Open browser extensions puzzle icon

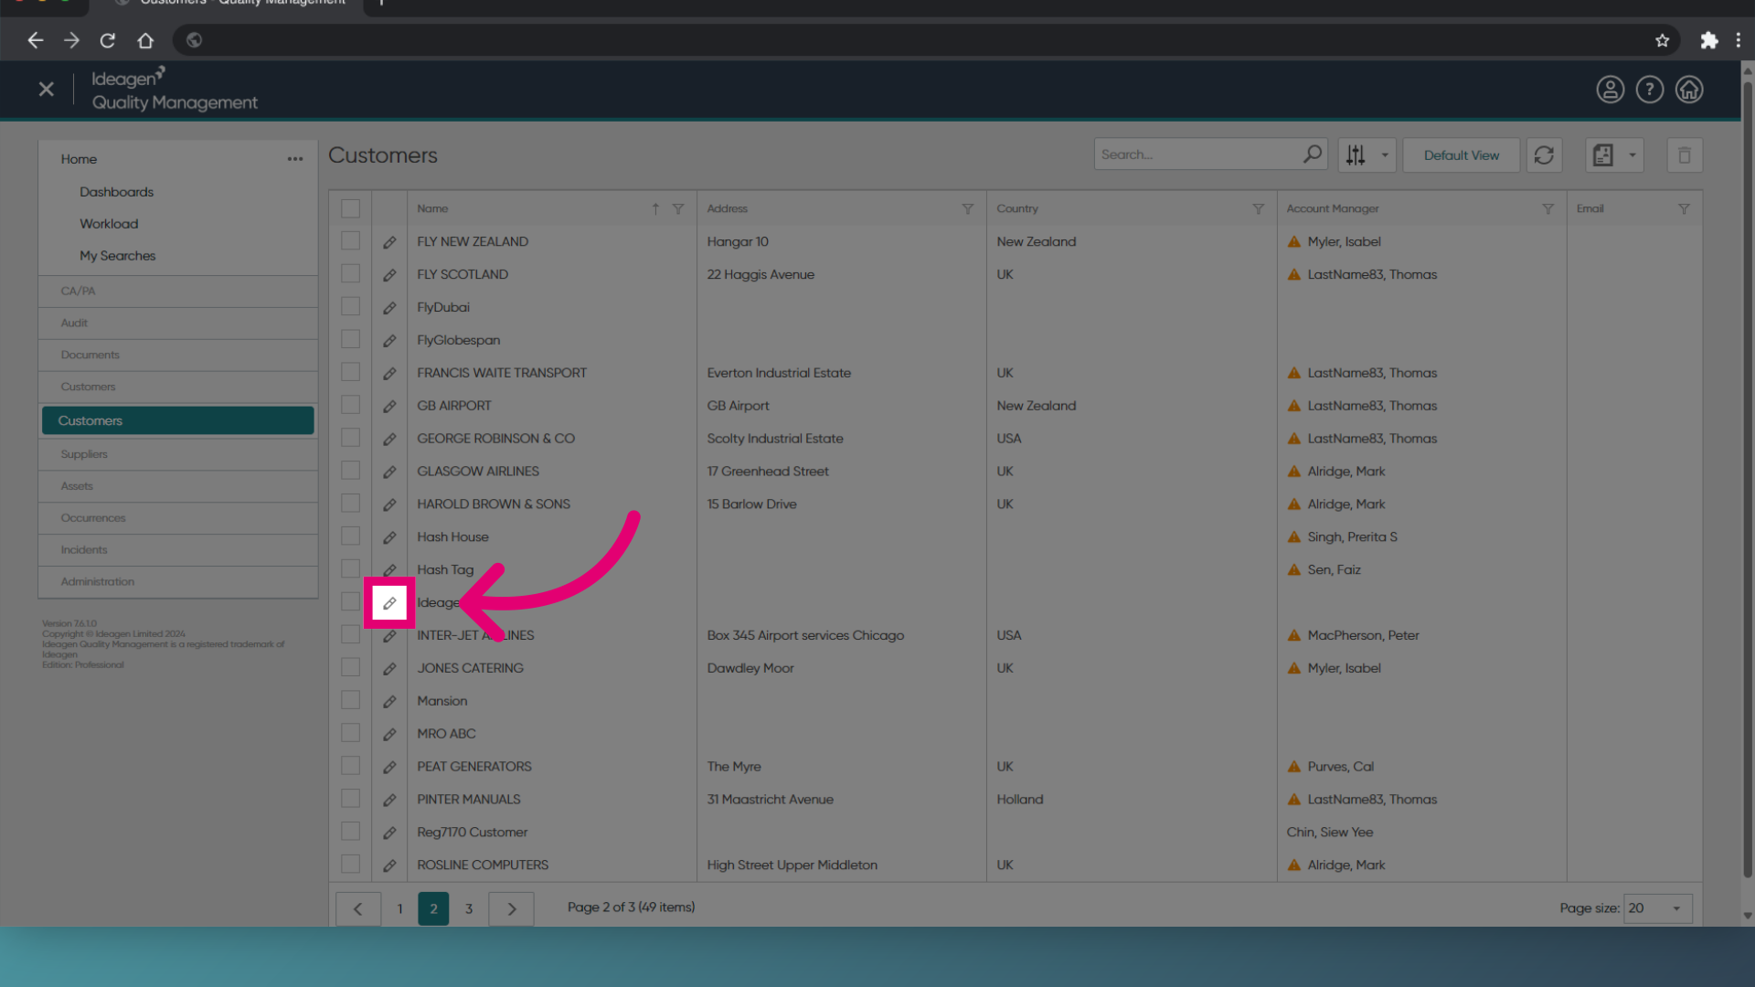point(1708,40)
